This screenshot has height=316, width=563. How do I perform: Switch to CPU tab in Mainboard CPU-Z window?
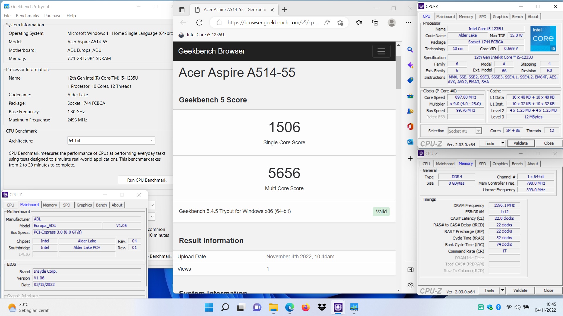click(x=10, y=205)
